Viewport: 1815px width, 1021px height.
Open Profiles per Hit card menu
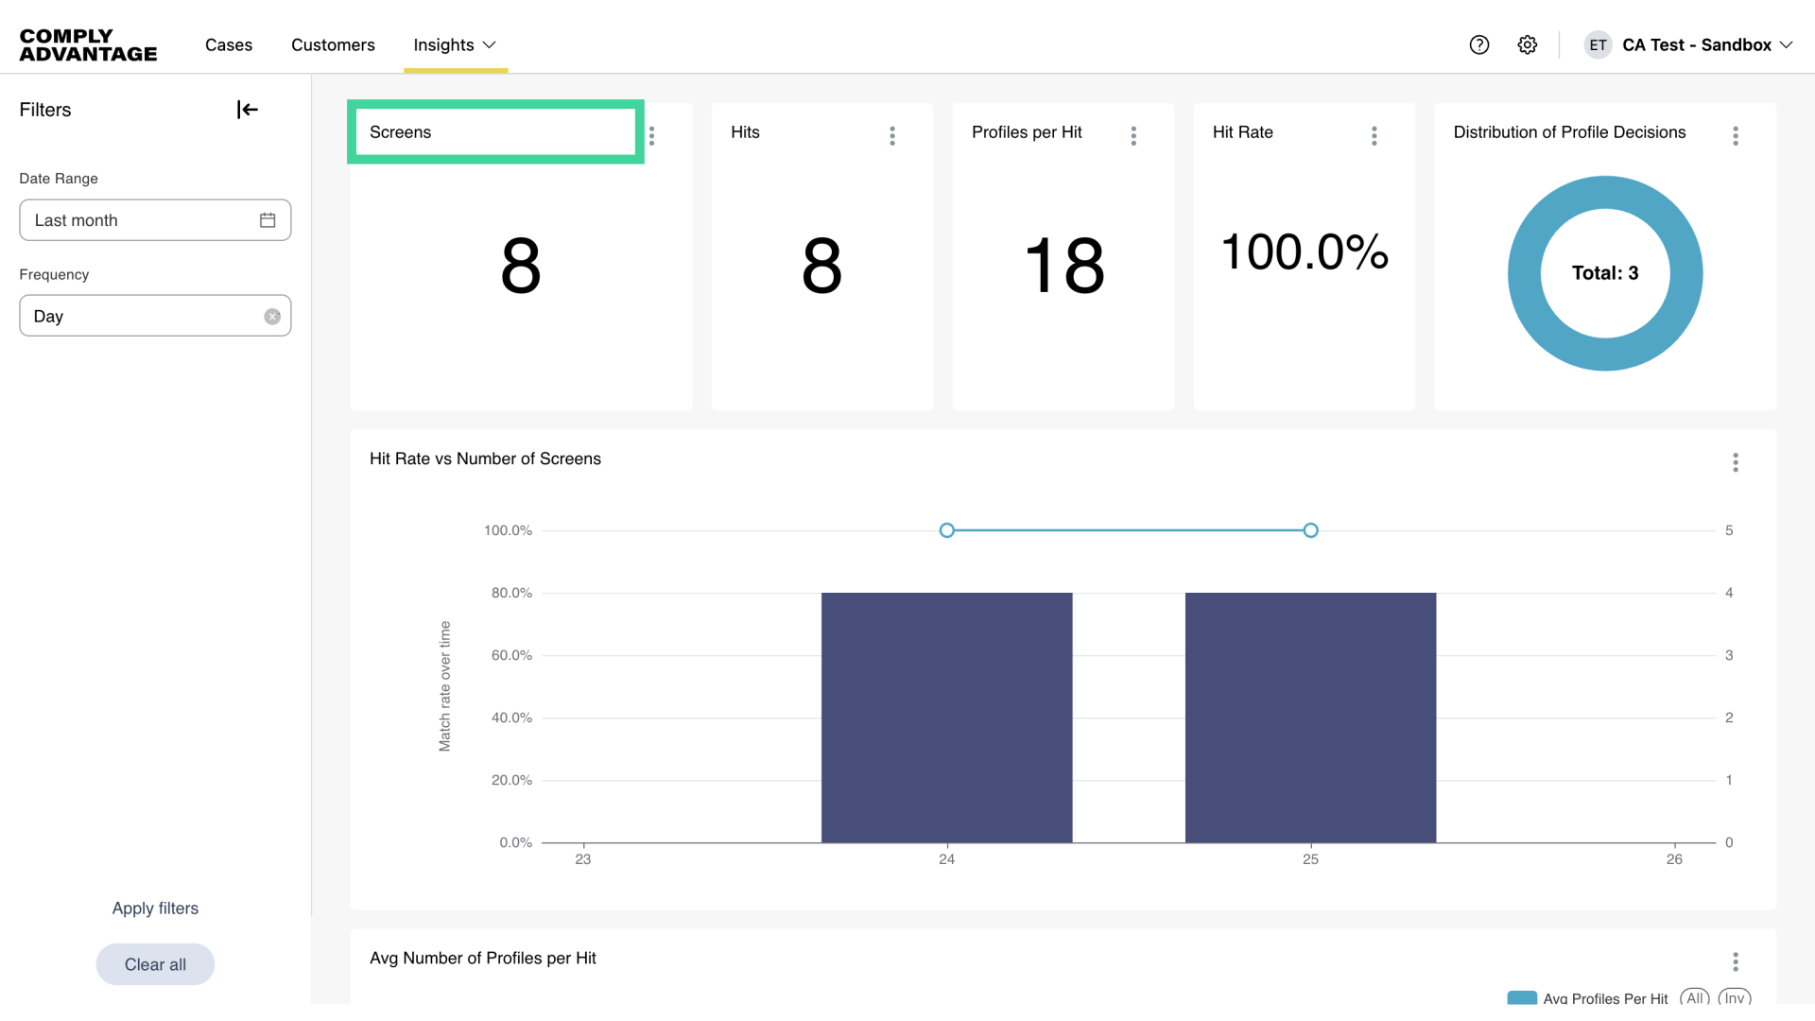(1133, 136)
